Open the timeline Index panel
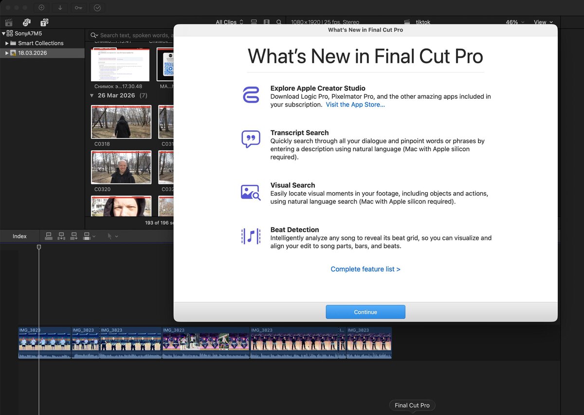The width and height of the screenshot is (584, 415). click(19, 236)
